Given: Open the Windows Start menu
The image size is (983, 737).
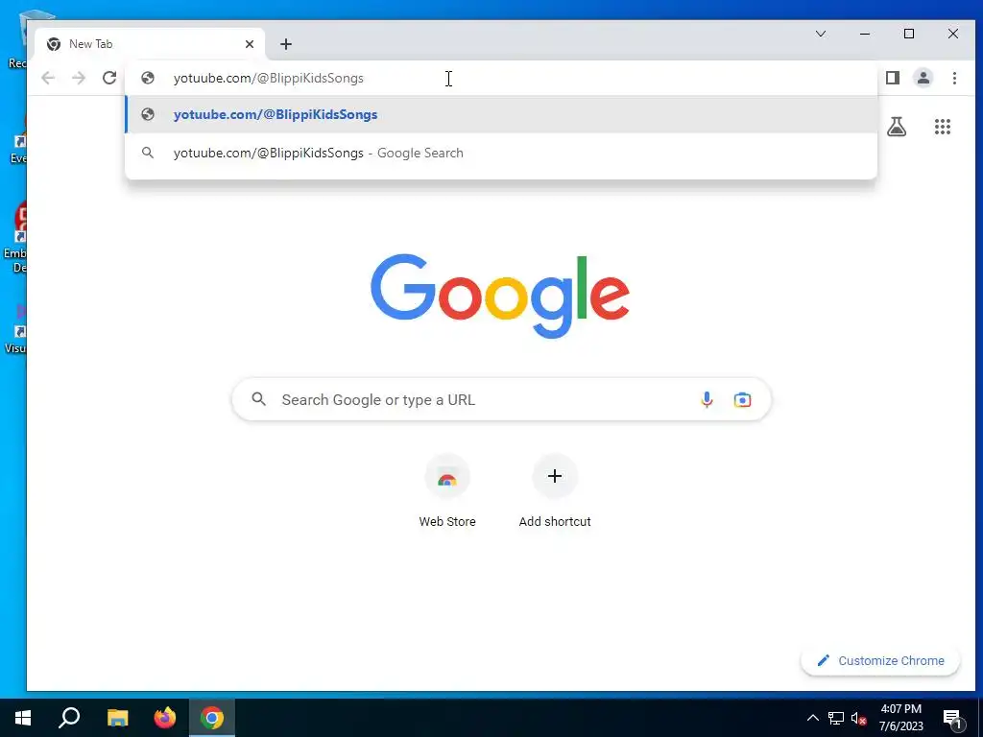Looking at the screenshot, I should point(23,718).
